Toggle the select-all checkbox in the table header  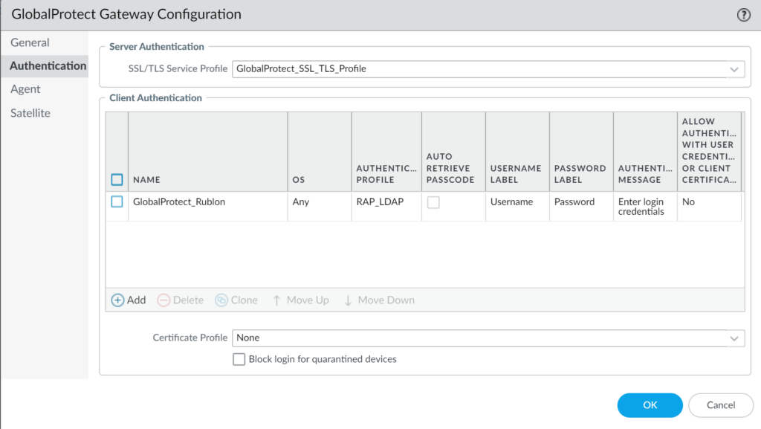(x=117, y=179)
